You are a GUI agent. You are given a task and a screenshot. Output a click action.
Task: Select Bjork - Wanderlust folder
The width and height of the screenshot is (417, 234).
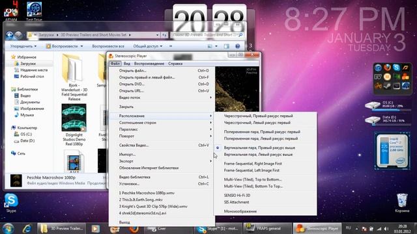[x=74, y=77]
